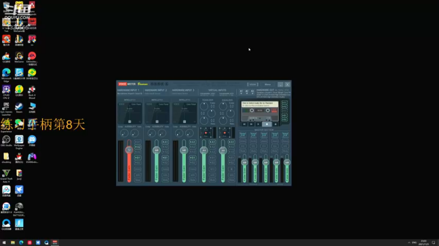Toggle A1 routing on first virtual input strip

point(212,142)
